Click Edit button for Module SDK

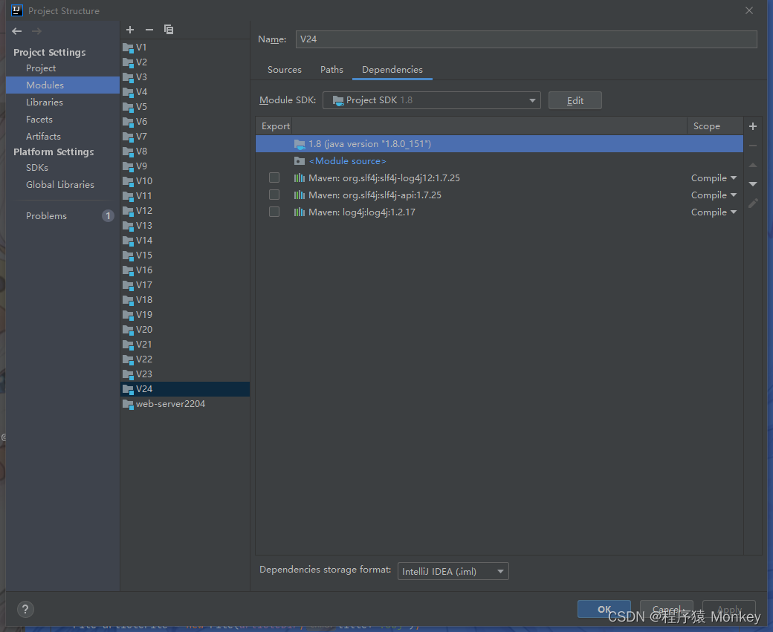575,100
